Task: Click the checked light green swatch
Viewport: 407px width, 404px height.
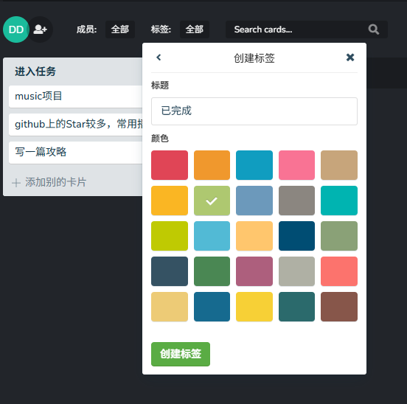Action: point(212,201)
